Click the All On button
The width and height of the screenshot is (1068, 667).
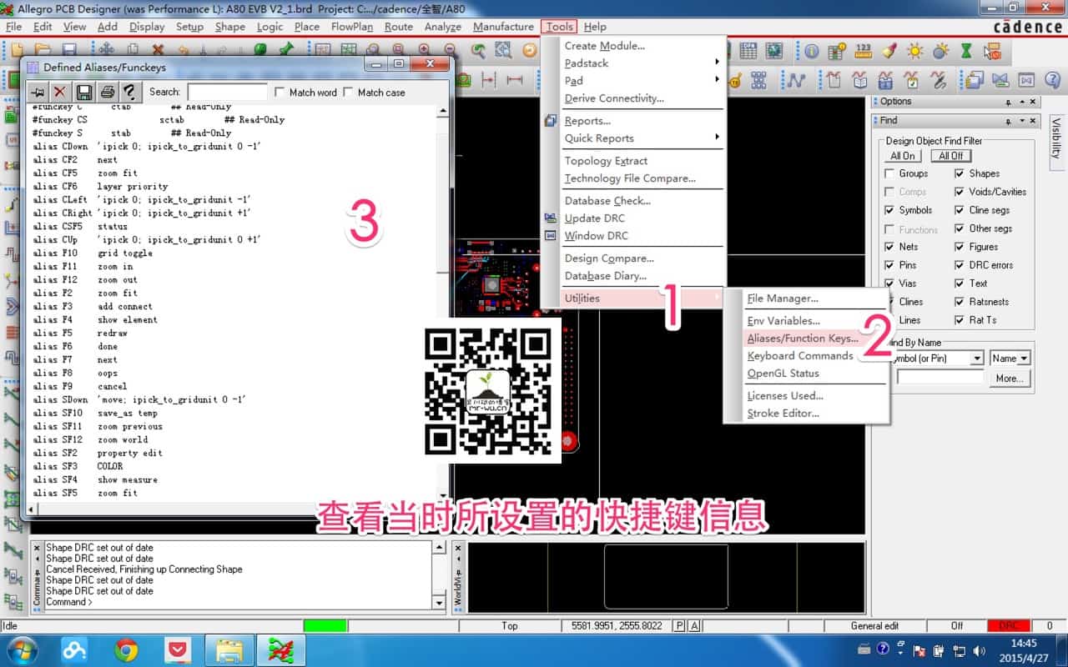(x=903, y=156)
